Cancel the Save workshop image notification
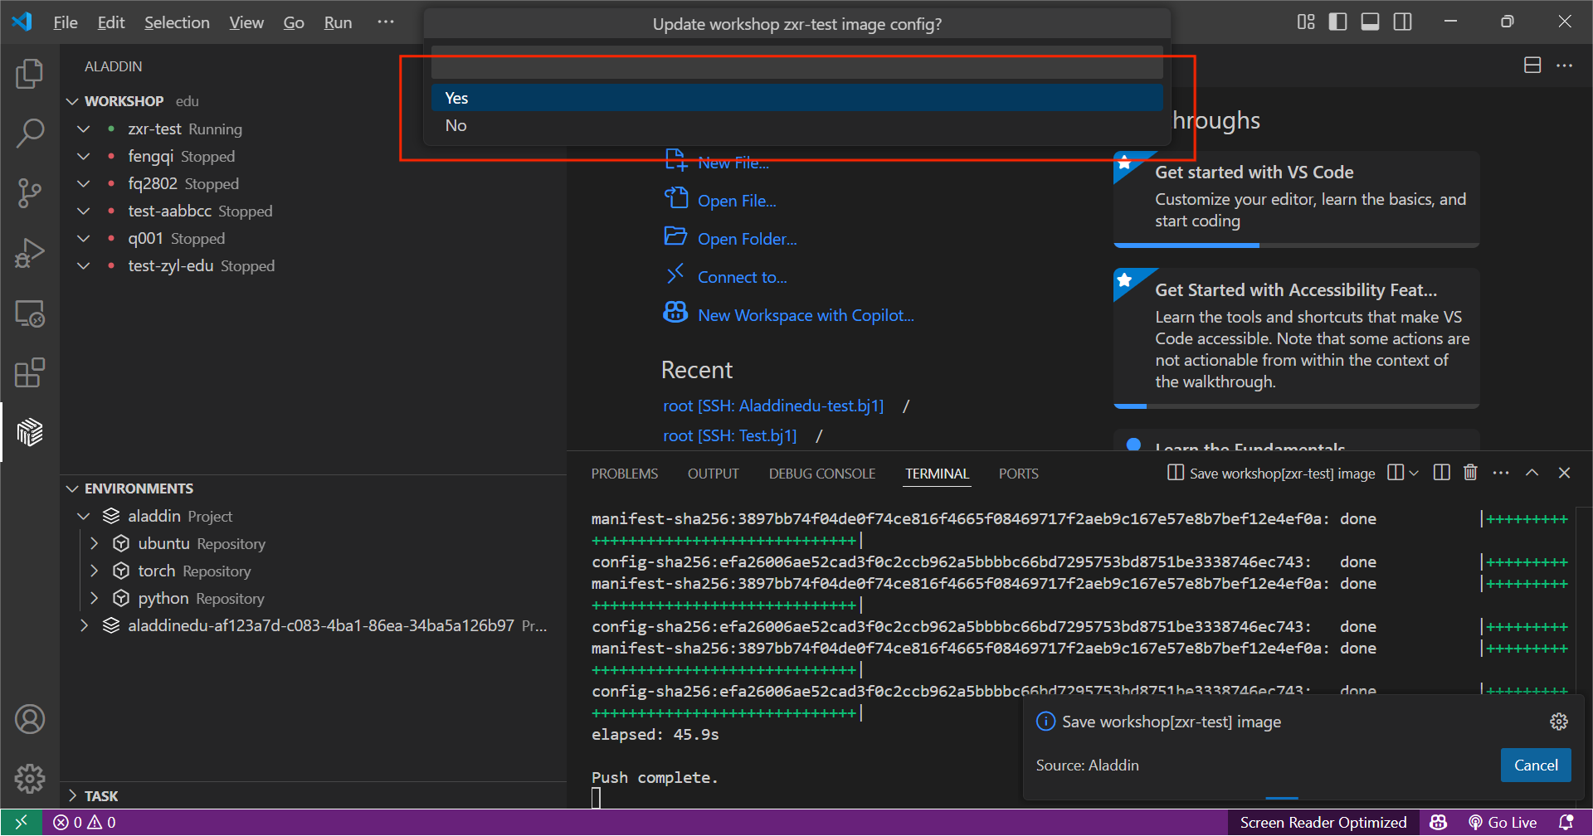 point(1535,765)
